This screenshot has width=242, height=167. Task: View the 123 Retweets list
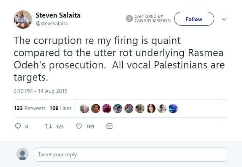point(30,109)
